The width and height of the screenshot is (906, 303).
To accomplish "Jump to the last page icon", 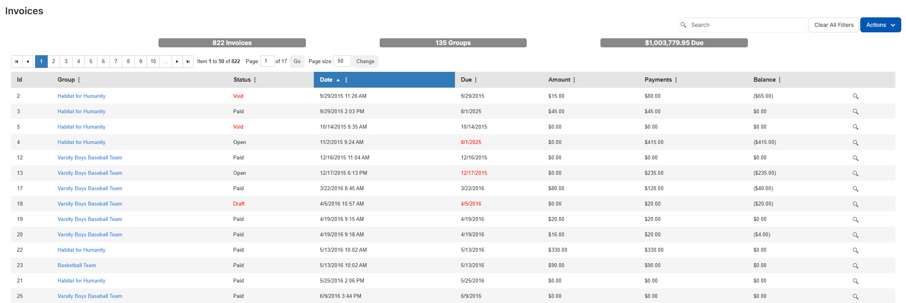I will click(x=188, y=62).
